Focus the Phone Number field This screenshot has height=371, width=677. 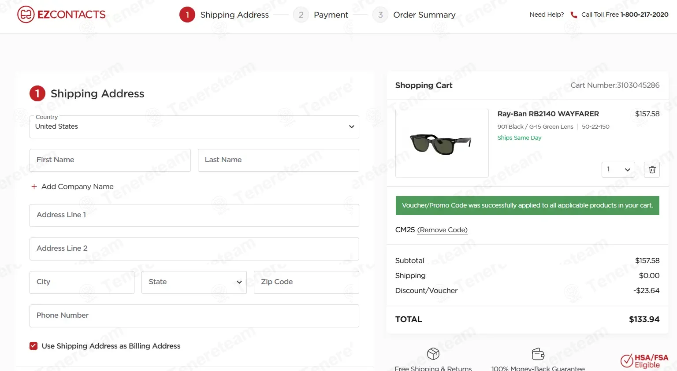tap(194, 316)
